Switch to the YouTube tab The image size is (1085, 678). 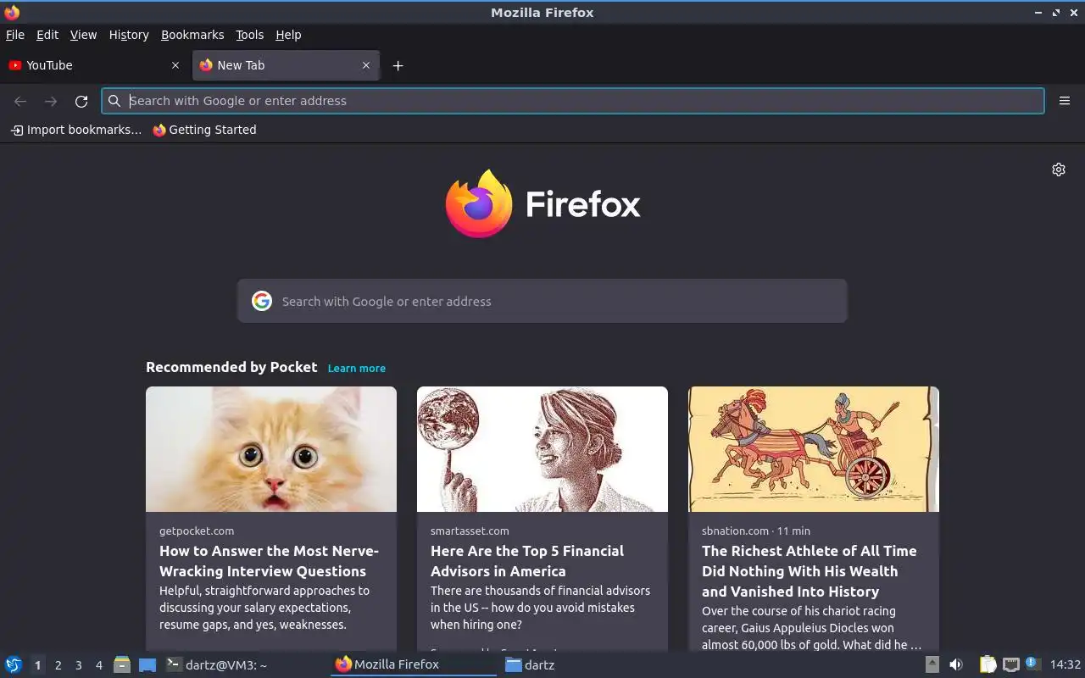coord(95,65)
